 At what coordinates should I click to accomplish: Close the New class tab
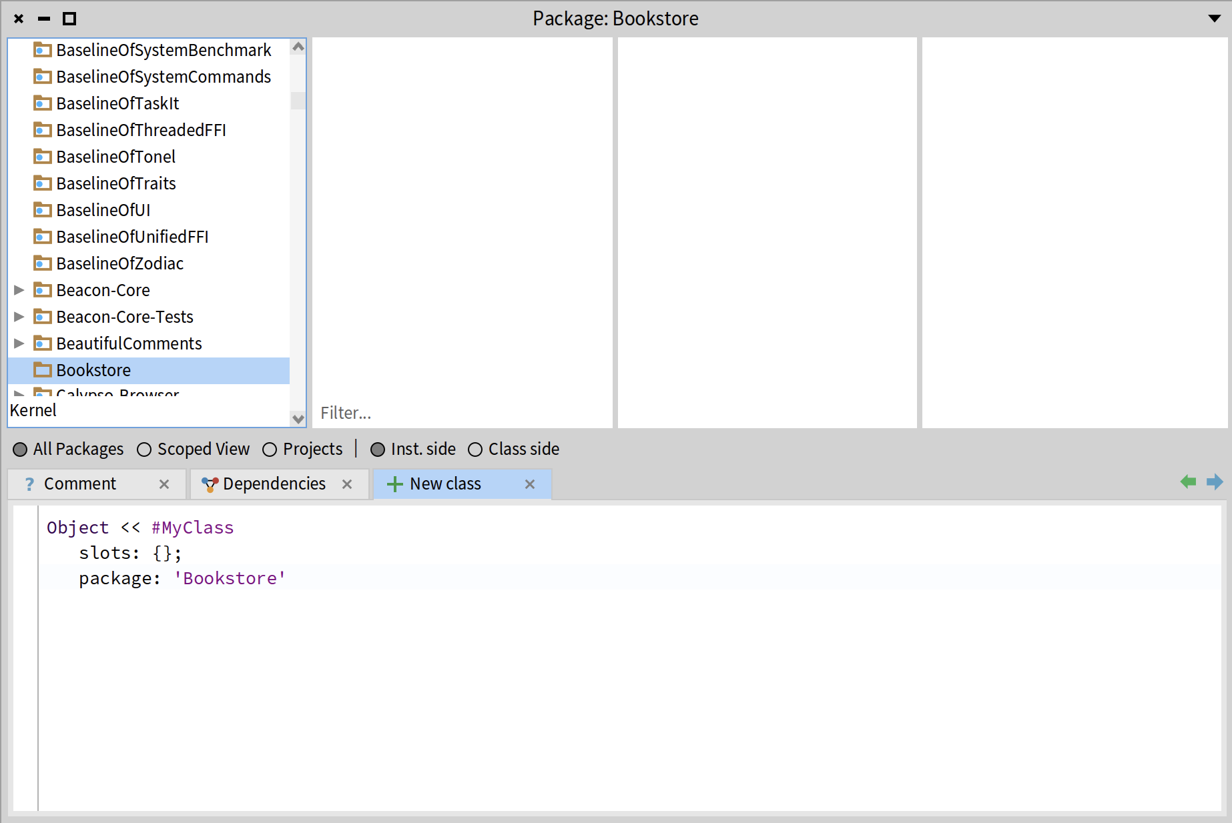(x=530, y=484)
